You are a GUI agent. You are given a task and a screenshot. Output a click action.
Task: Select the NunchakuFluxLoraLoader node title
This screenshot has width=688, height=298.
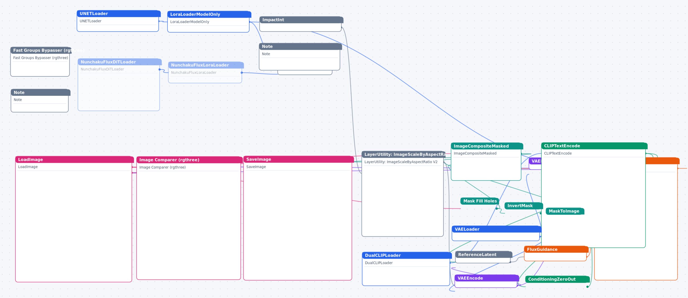pyautogui.click(x=206, y=65)
